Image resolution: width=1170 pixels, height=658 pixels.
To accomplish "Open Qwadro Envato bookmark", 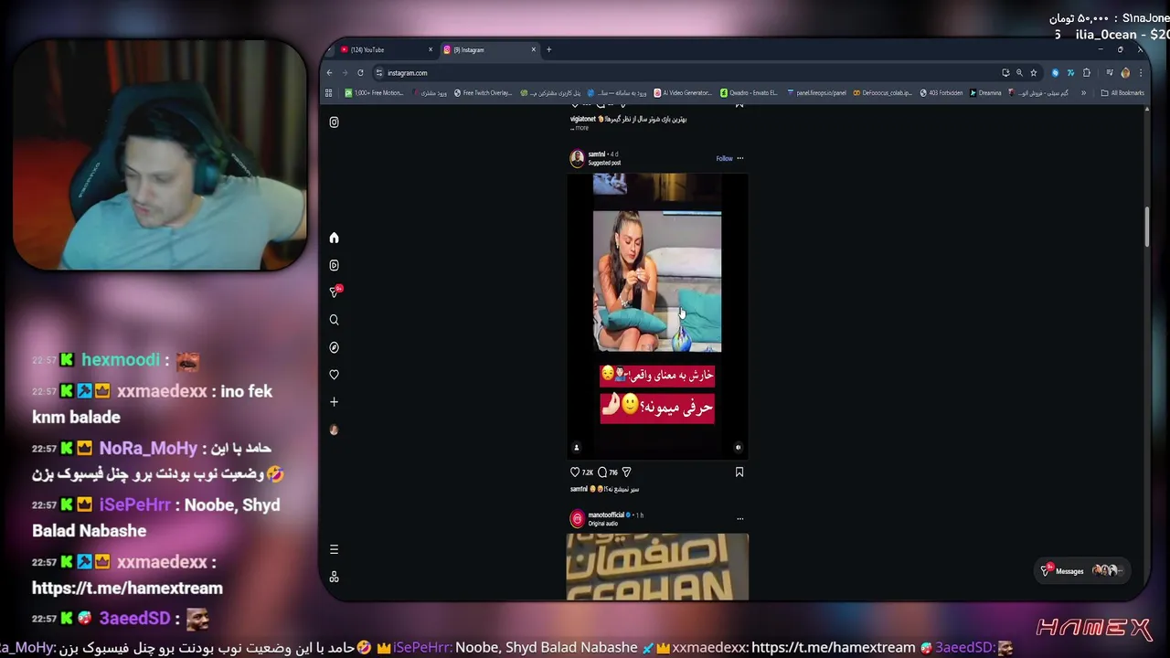I will 750,92.
